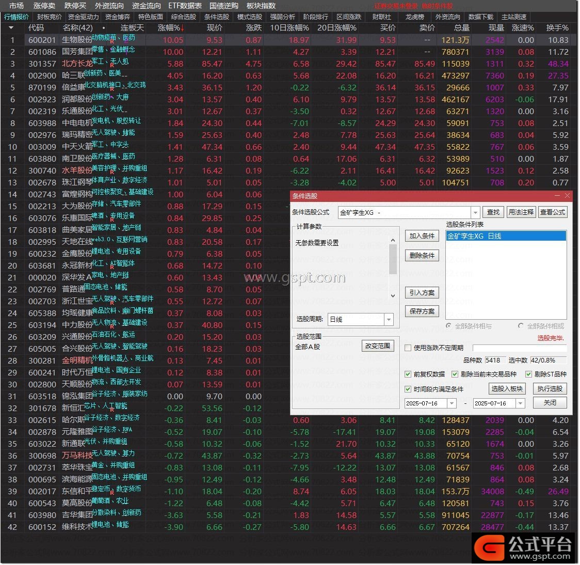Click the parameter box scrollbar thumb
This screenshot has height=565, width=580.
coord(393,259)
